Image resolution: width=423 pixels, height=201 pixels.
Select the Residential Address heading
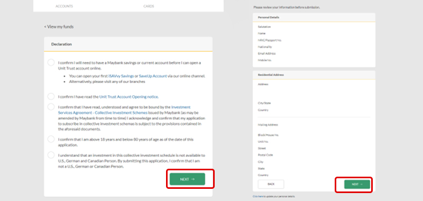tap(271, 75)
